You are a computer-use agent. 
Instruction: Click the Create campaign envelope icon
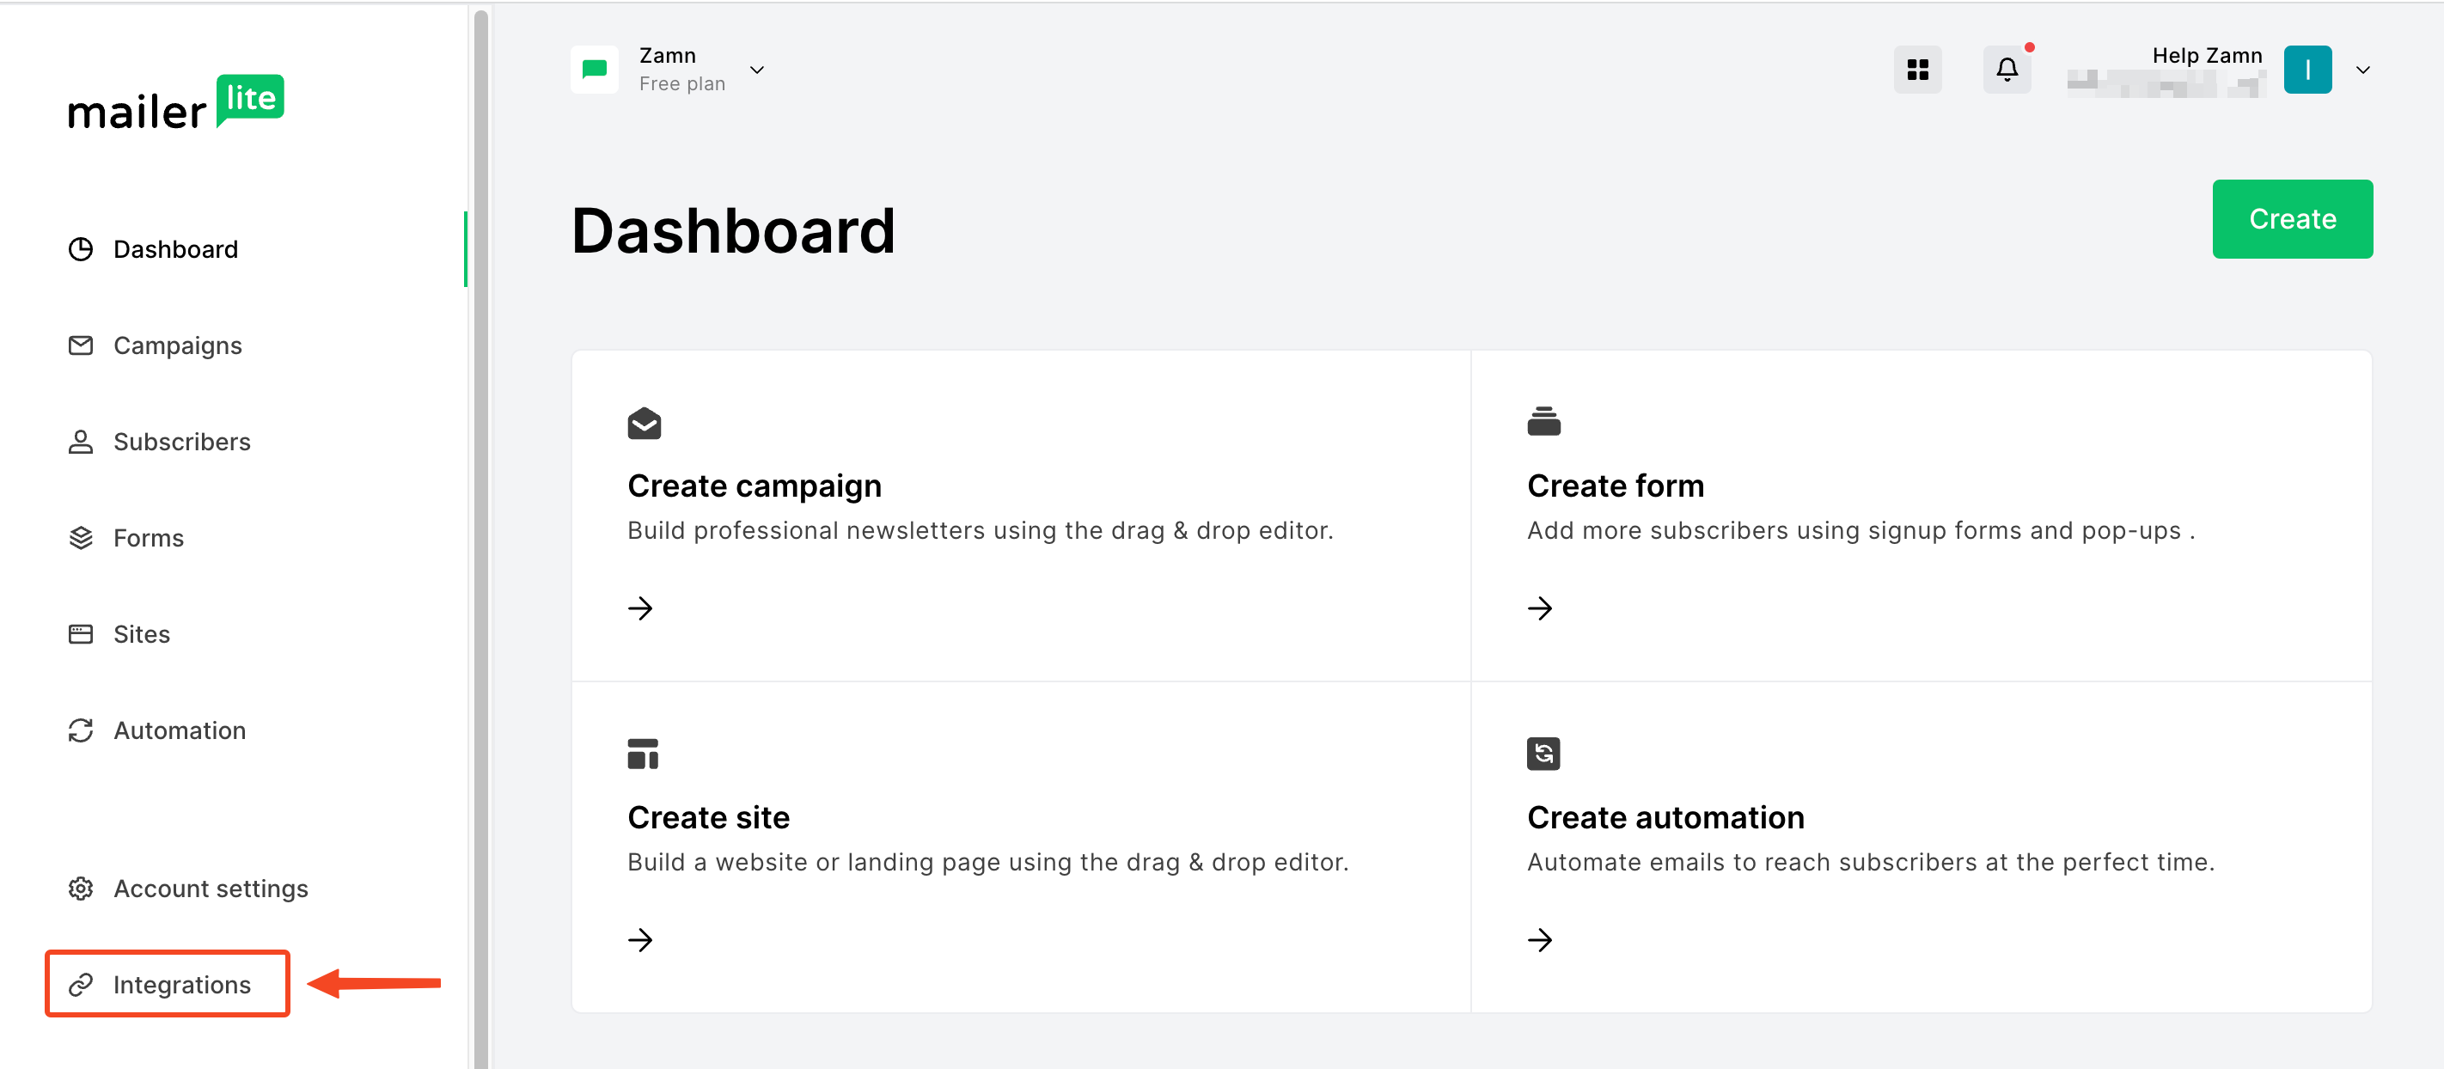(645, 423)
